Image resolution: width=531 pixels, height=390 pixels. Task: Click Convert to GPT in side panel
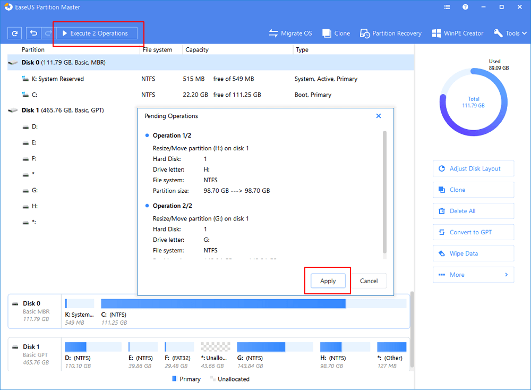(x=473, y=232)
